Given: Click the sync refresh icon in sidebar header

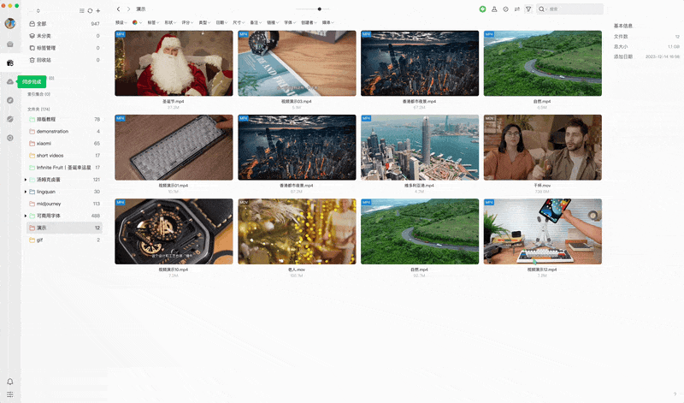Looking at the screenshot, I should pyautogui.click(x=90, y=10).
